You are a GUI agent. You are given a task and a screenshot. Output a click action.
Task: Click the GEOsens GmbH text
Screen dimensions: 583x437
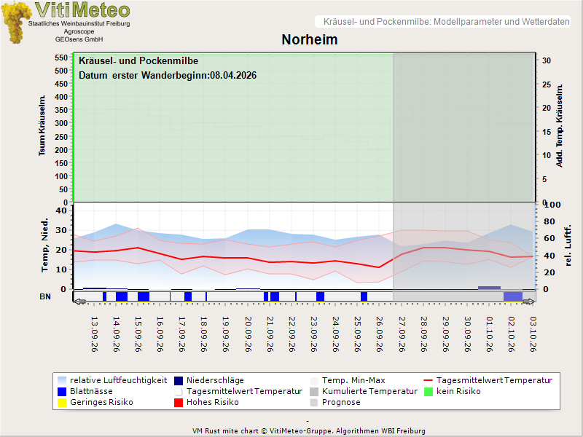[x=79, y=39]
